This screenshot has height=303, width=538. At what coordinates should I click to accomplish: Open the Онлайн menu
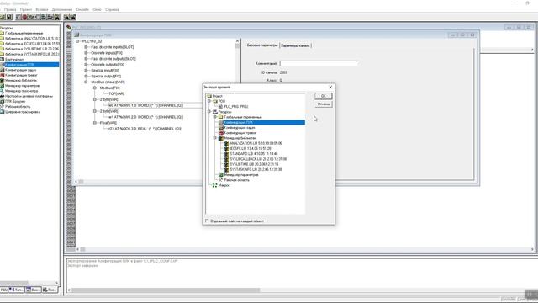pos(82,9)
